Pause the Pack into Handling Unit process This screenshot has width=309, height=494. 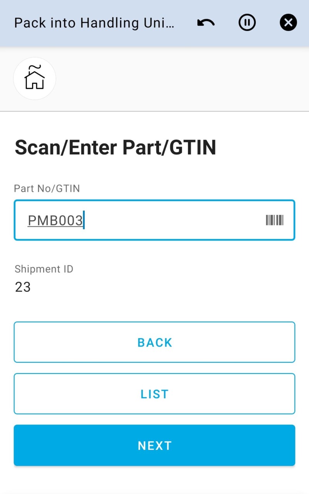247,23
